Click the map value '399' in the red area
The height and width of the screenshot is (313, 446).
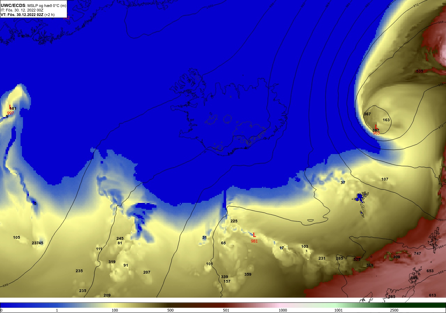pos(397,257)
